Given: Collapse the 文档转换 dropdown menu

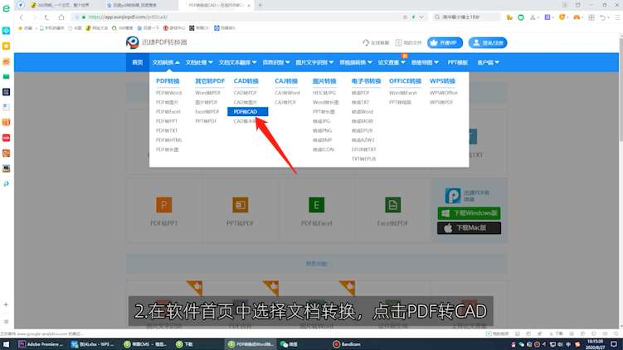Looking at the screenshot, I should pyautogui.click(x=166, y=62).
